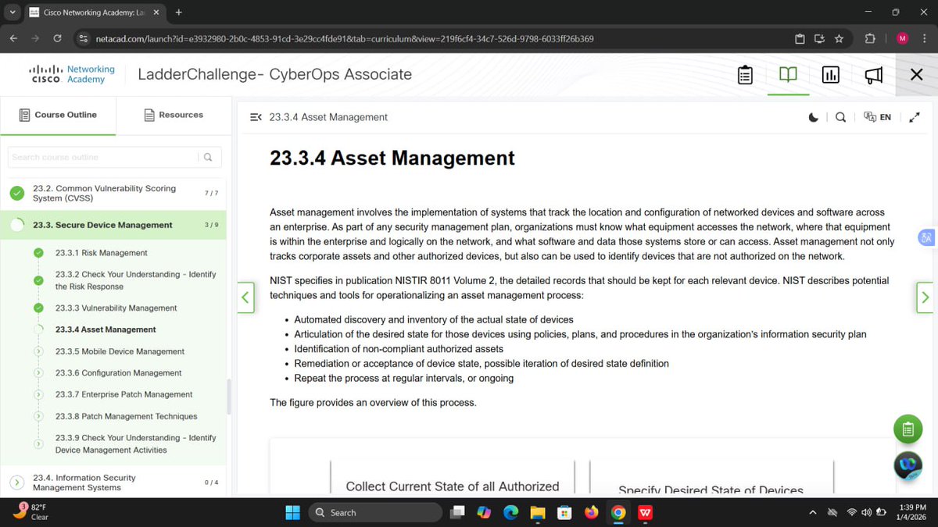
Task: Toggle dark mode moon icon
Action: click(x=814, y=117)
